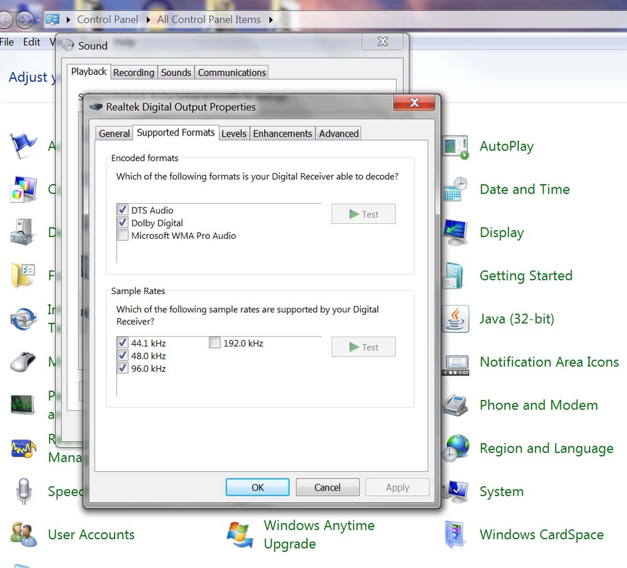Image resolution: width=627 pixels, height=568 pixels.
Task: Click Test button for Encoded formats
Action: (x=364, y=214)
